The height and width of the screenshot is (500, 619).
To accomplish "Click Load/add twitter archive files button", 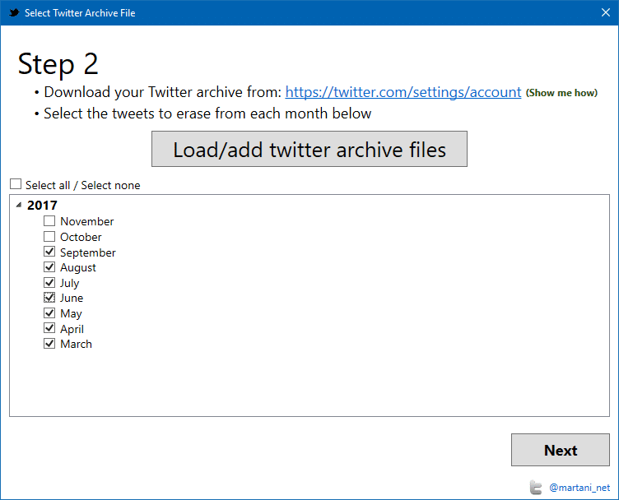I will click(309, 149).
